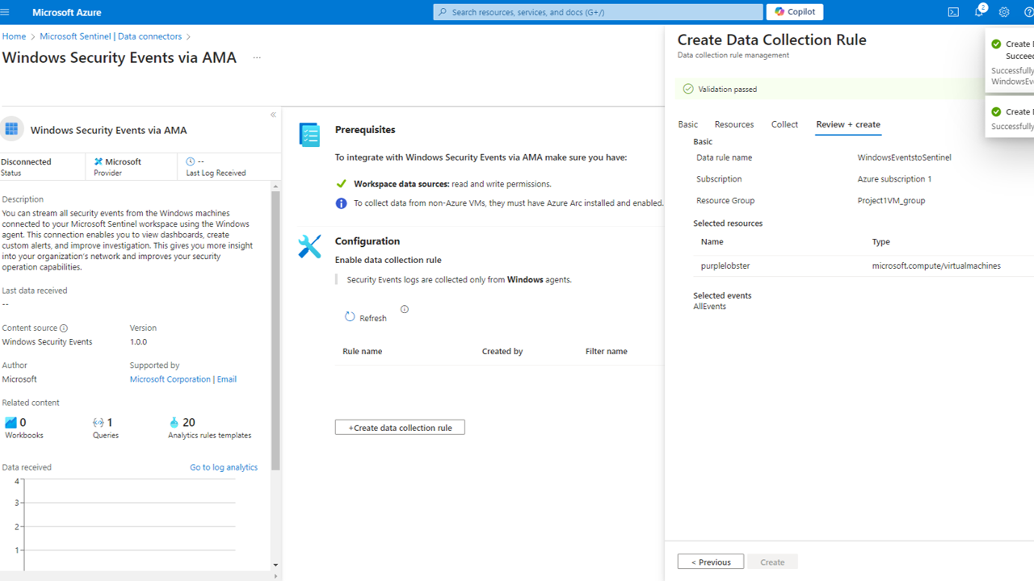The height and width of the screenshot is (581, 1034).
Task: Click the AllEvents selected events value
Action: tap(709, 307)
